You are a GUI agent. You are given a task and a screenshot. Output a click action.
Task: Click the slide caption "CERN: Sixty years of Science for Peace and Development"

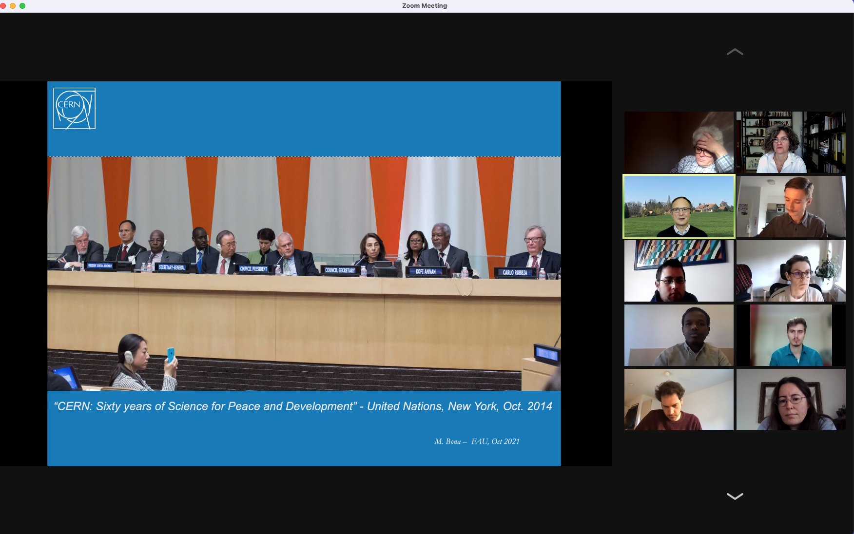pyautogui.click(x=205, y=406)
